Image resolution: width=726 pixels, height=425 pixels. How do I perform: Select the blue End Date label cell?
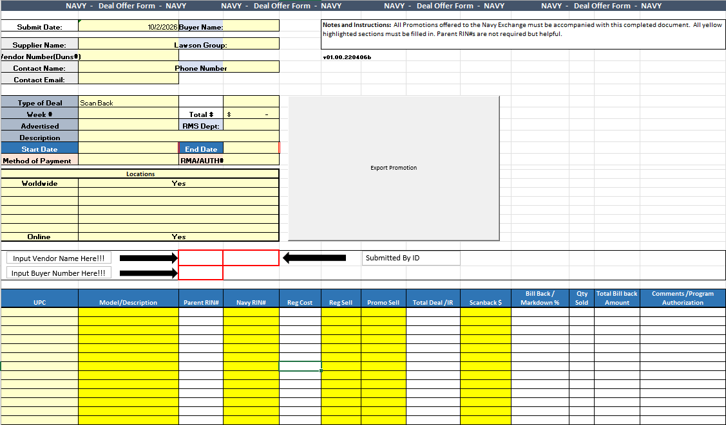[201, 148]
